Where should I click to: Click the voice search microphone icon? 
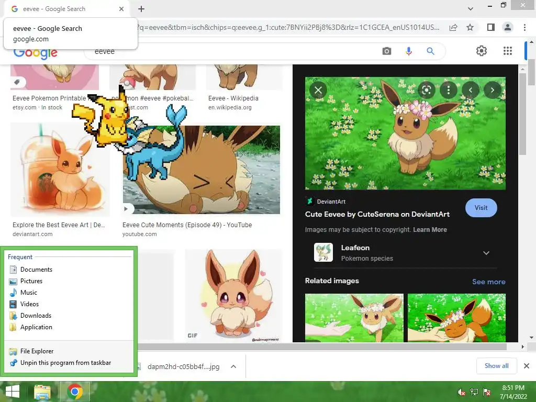click(x=408, y=51)
